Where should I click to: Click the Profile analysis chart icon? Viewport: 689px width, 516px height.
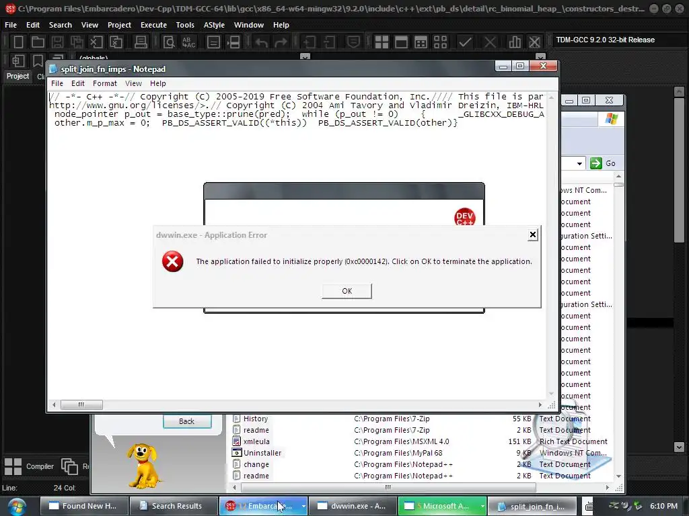515,42
